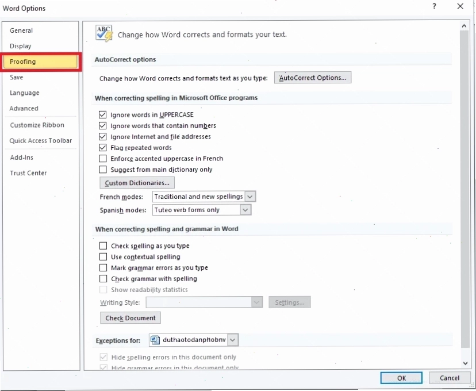476x391 pixels.
Task: Open AutoCorrect Options dialog
Action: pyautogui.click(x=313, y=78)
